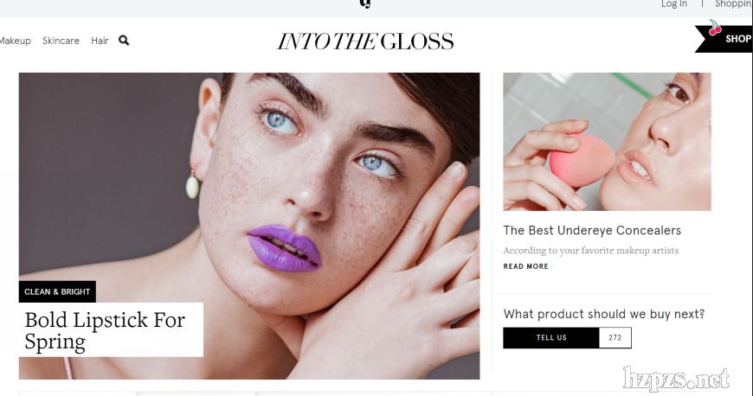Open the pink beauty sponge thumbnail
Screen dimensions: 753x396
607,142
